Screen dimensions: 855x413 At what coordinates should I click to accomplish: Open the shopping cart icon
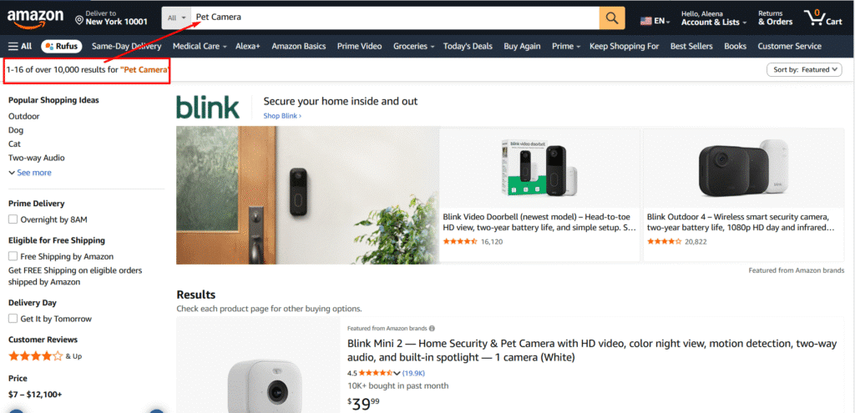click(x=822, y=18)
